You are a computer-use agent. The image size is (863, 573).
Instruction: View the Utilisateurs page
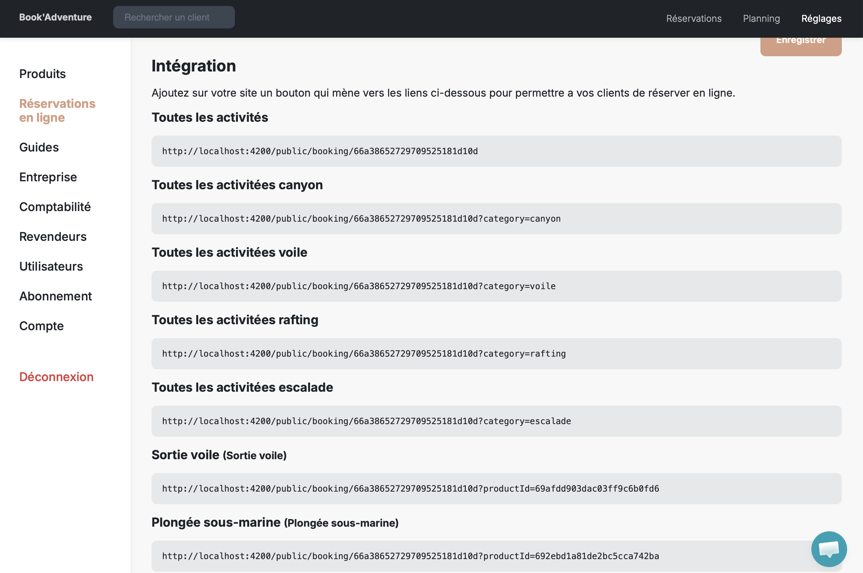pyautogui.click(x=51, y=266)
